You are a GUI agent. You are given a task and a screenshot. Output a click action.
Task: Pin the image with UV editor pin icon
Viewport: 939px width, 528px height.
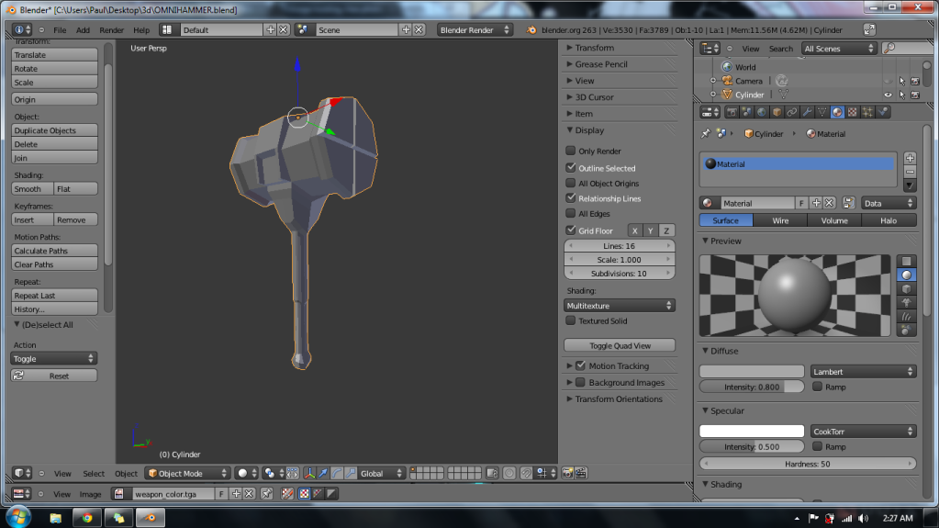point(266,494)
